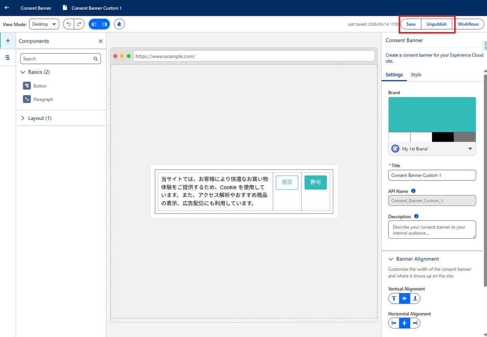Select the Consent Banner Custom 1 tab

92,8
